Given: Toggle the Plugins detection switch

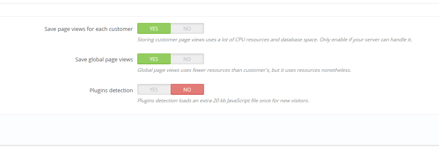Looking at the screenshot, I should (170, 89).
